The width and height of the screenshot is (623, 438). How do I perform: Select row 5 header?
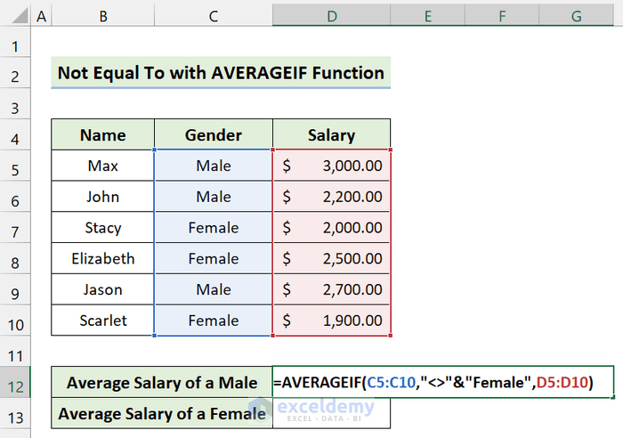(x=15, y=166)
